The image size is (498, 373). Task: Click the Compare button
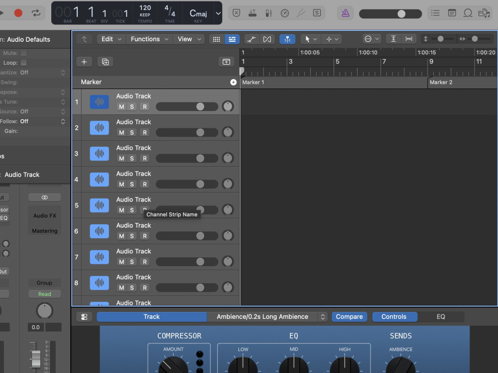(350, 317)
